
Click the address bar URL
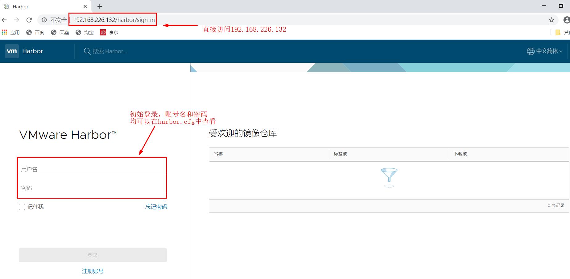tap(114, 20)
